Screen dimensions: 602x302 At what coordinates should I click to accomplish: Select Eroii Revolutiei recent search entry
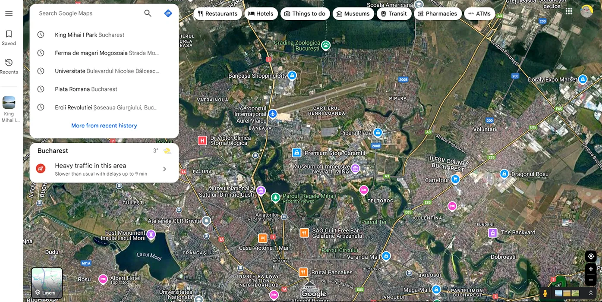pyautogui.click(x=104, y=107)
